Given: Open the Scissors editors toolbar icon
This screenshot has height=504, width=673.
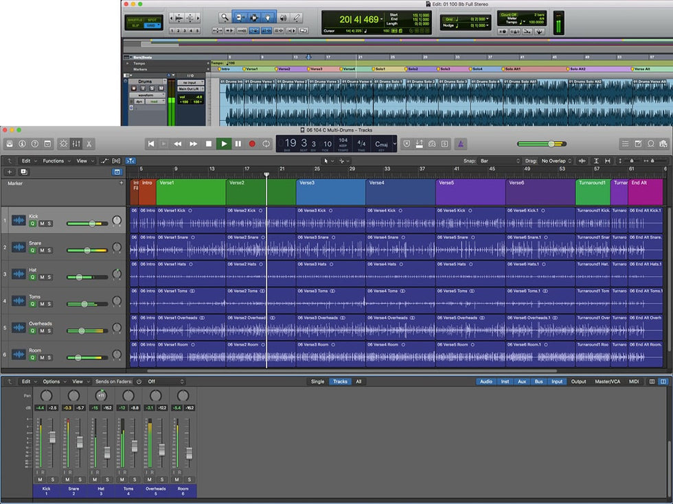Looking at the screenshot, I should point(89,144).
